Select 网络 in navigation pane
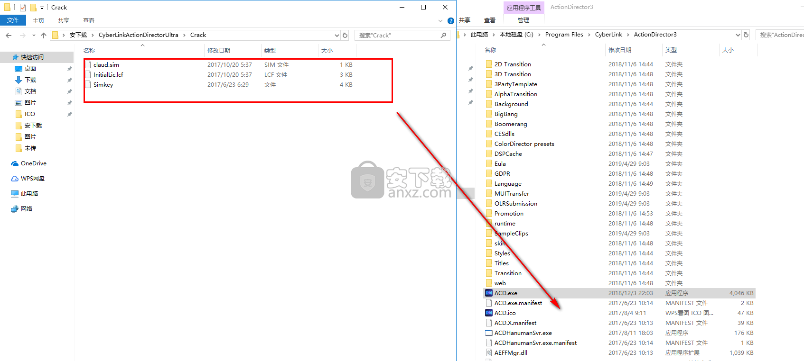 (27, 209)
